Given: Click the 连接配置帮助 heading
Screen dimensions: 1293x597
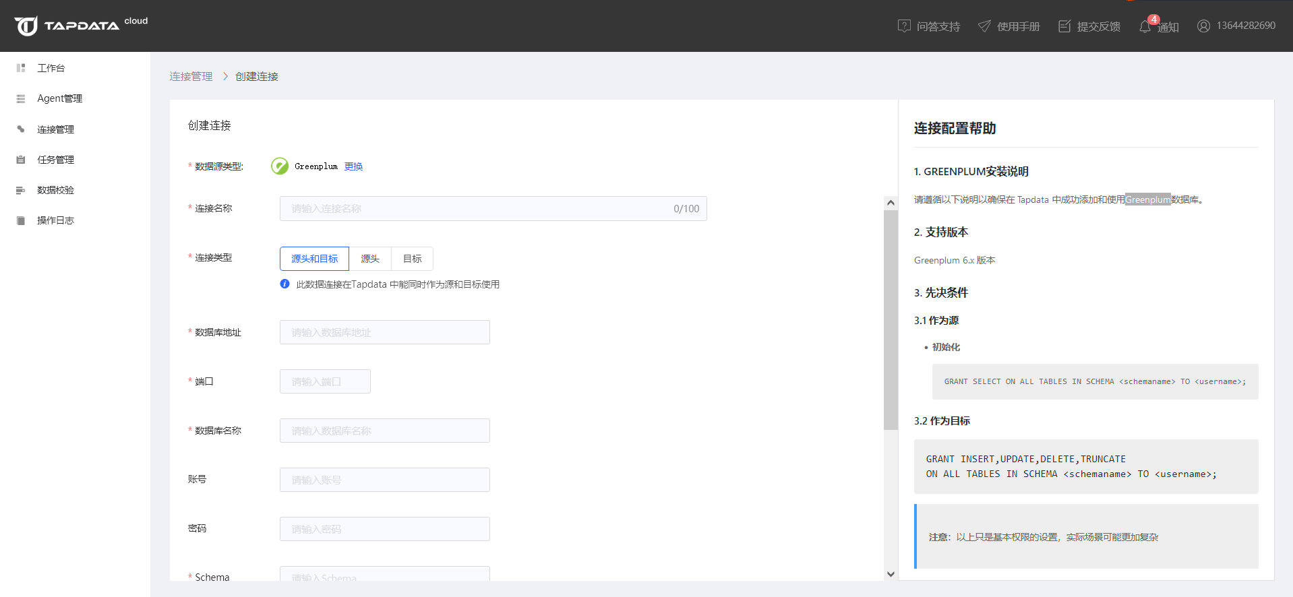Looking at the screenshot, I should [x=955, y=128].
